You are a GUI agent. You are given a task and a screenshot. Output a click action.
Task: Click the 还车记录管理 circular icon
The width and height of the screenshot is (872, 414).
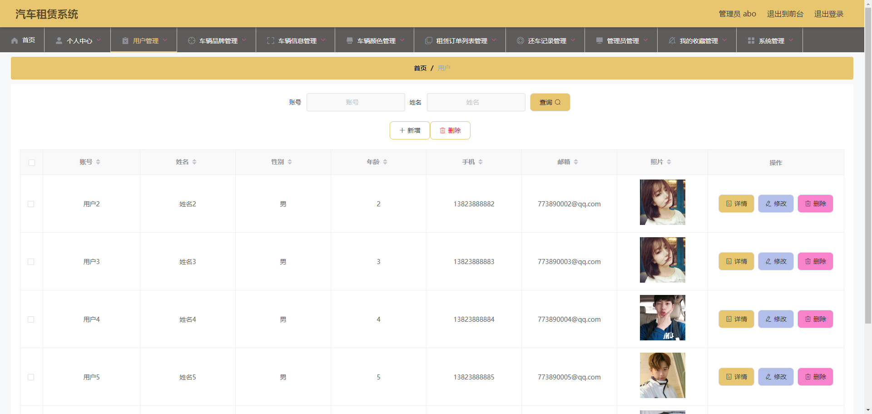pyautogui.click(x=520, y=40)
